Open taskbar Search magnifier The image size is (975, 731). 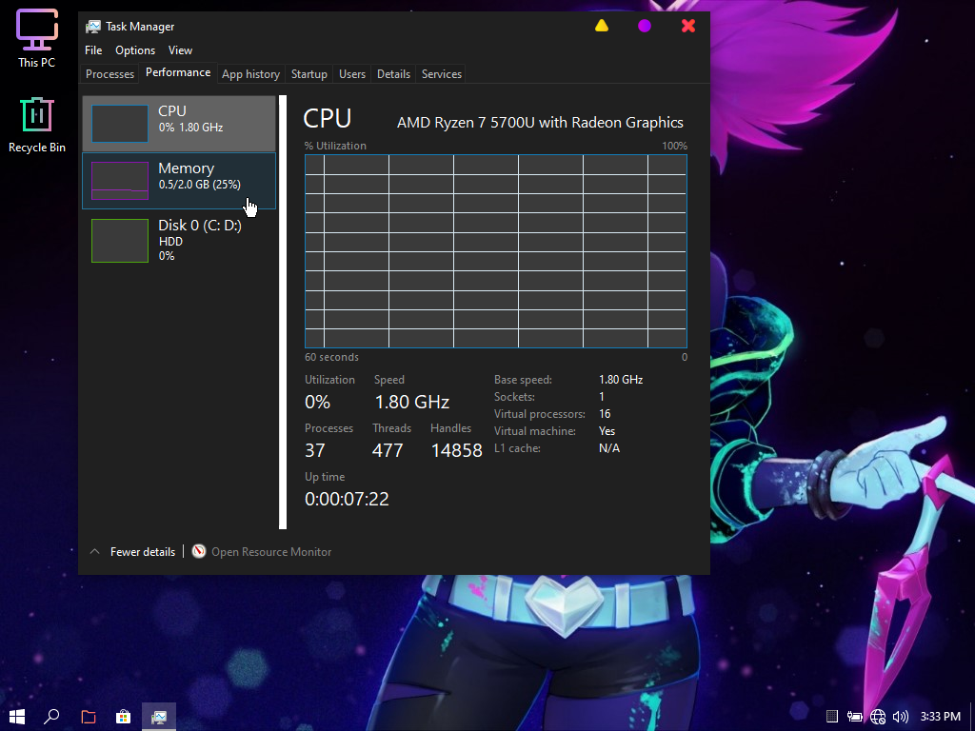[51, 717]
